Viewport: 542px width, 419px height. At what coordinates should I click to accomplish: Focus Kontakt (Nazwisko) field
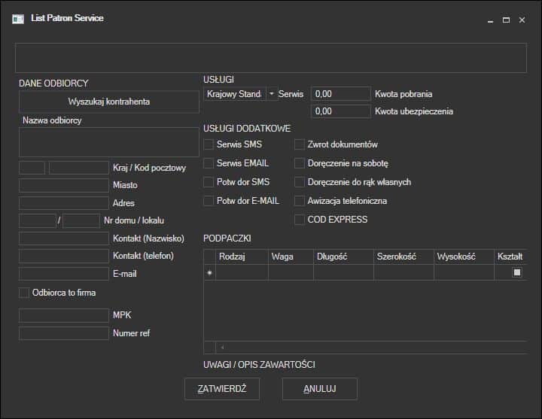pyautogui.click(x=64, y=238)
